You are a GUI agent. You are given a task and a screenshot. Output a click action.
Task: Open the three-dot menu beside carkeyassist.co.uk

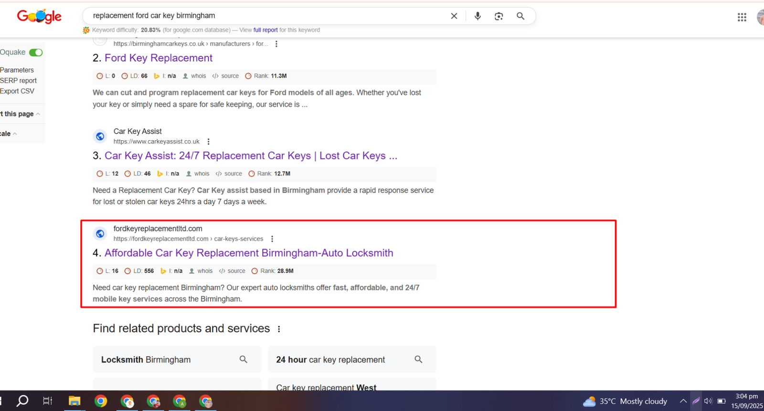pyautogui.click(x=208, y=142)
